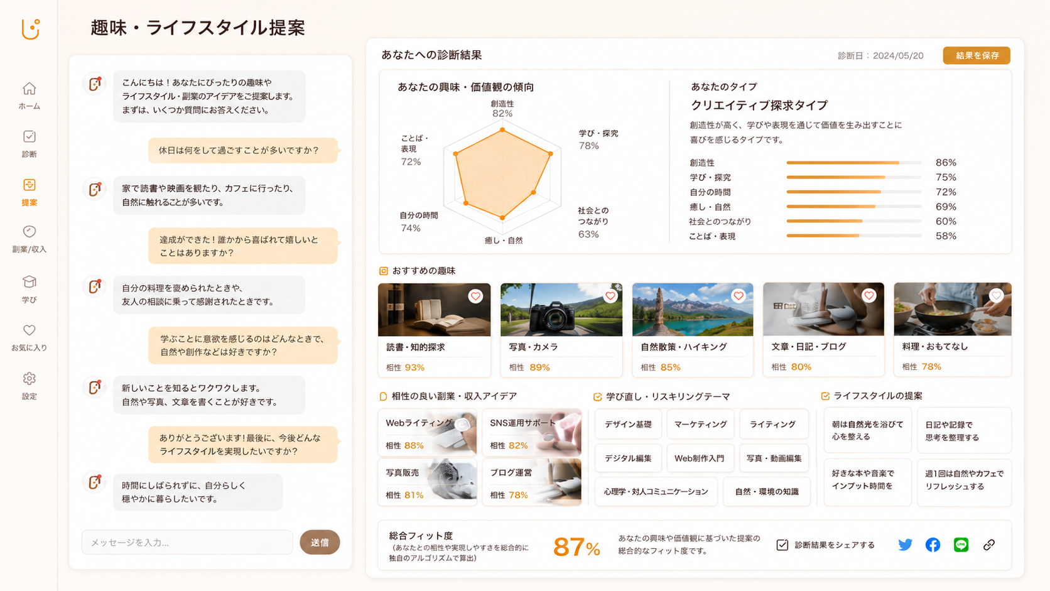Viewport: 1050px width, 591px height.
Task: Click the 好きな本や音楽で lifestyle card
Action: pyautogui.click(x=867, y=482)
